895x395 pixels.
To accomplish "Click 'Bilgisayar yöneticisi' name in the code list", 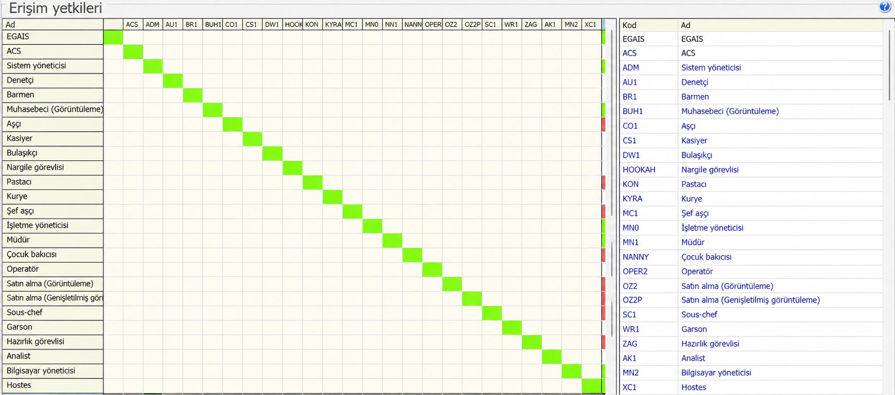I will (x=716, y=373).
